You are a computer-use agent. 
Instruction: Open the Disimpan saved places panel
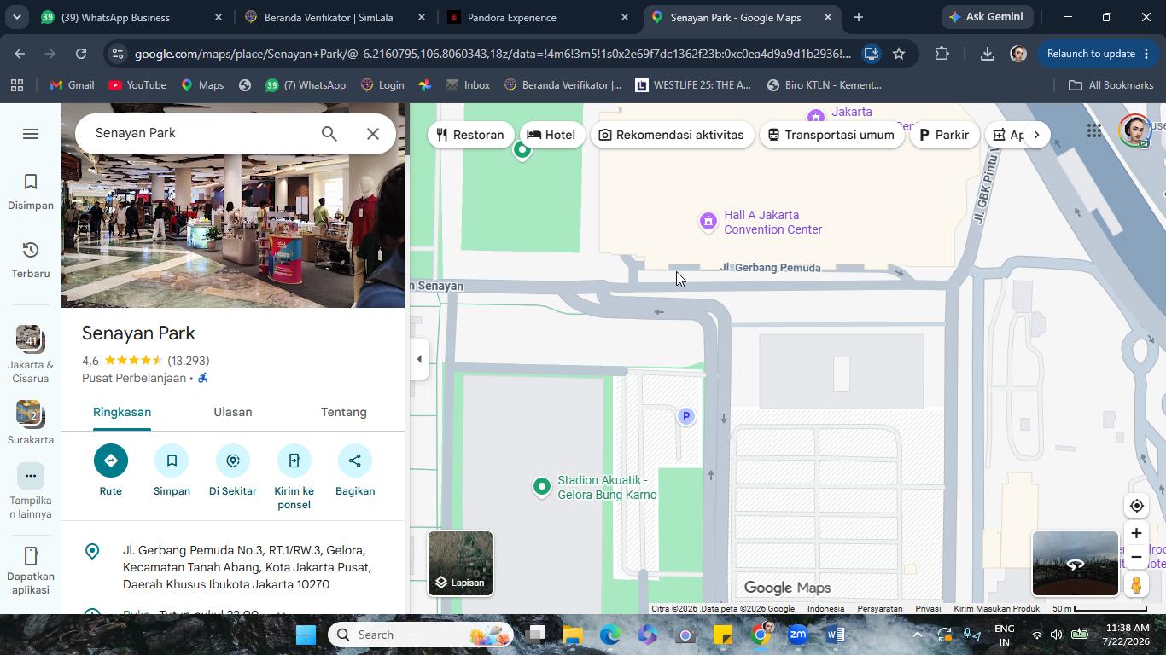point(31,192)
